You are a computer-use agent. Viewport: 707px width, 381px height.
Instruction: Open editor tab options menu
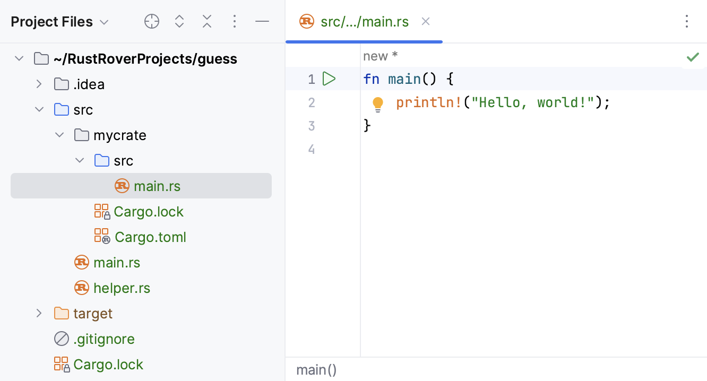687,22
